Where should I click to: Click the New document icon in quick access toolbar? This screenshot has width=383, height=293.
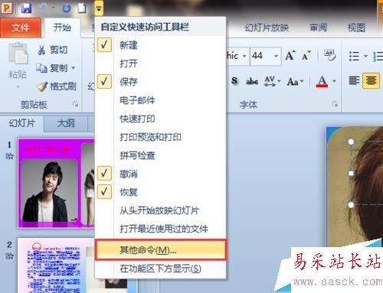[82, 8]
